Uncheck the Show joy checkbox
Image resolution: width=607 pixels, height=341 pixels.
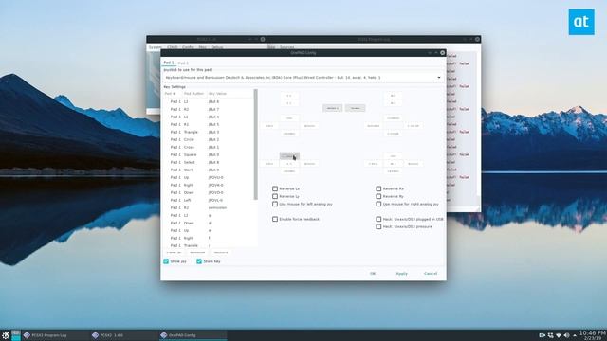(166, 261)
